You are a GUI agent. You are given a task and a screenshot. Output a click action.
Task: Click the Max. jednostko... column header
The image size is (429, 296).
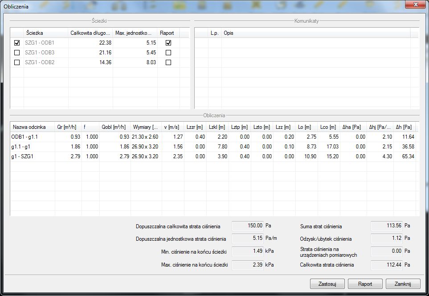pyautogui.click(x=135, y=33)
